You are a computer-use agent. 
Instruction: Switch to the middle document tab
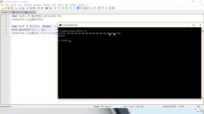point(18,12)
